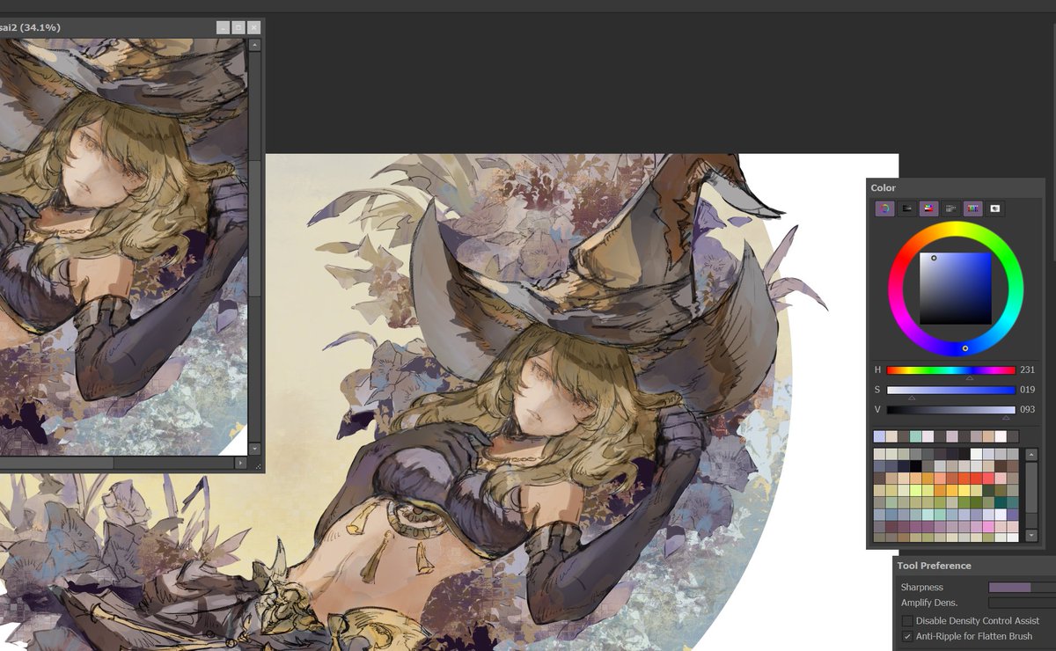Click the brightness value 093
The image size is (1056, 651).
1027,410
